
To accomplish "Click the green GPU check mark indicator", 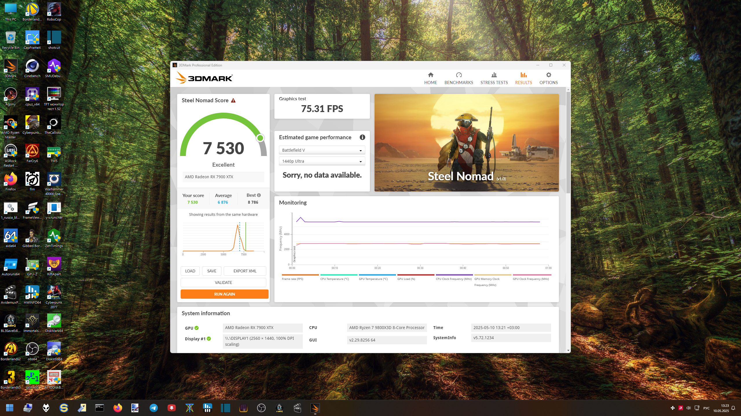I will coord(197,328).
